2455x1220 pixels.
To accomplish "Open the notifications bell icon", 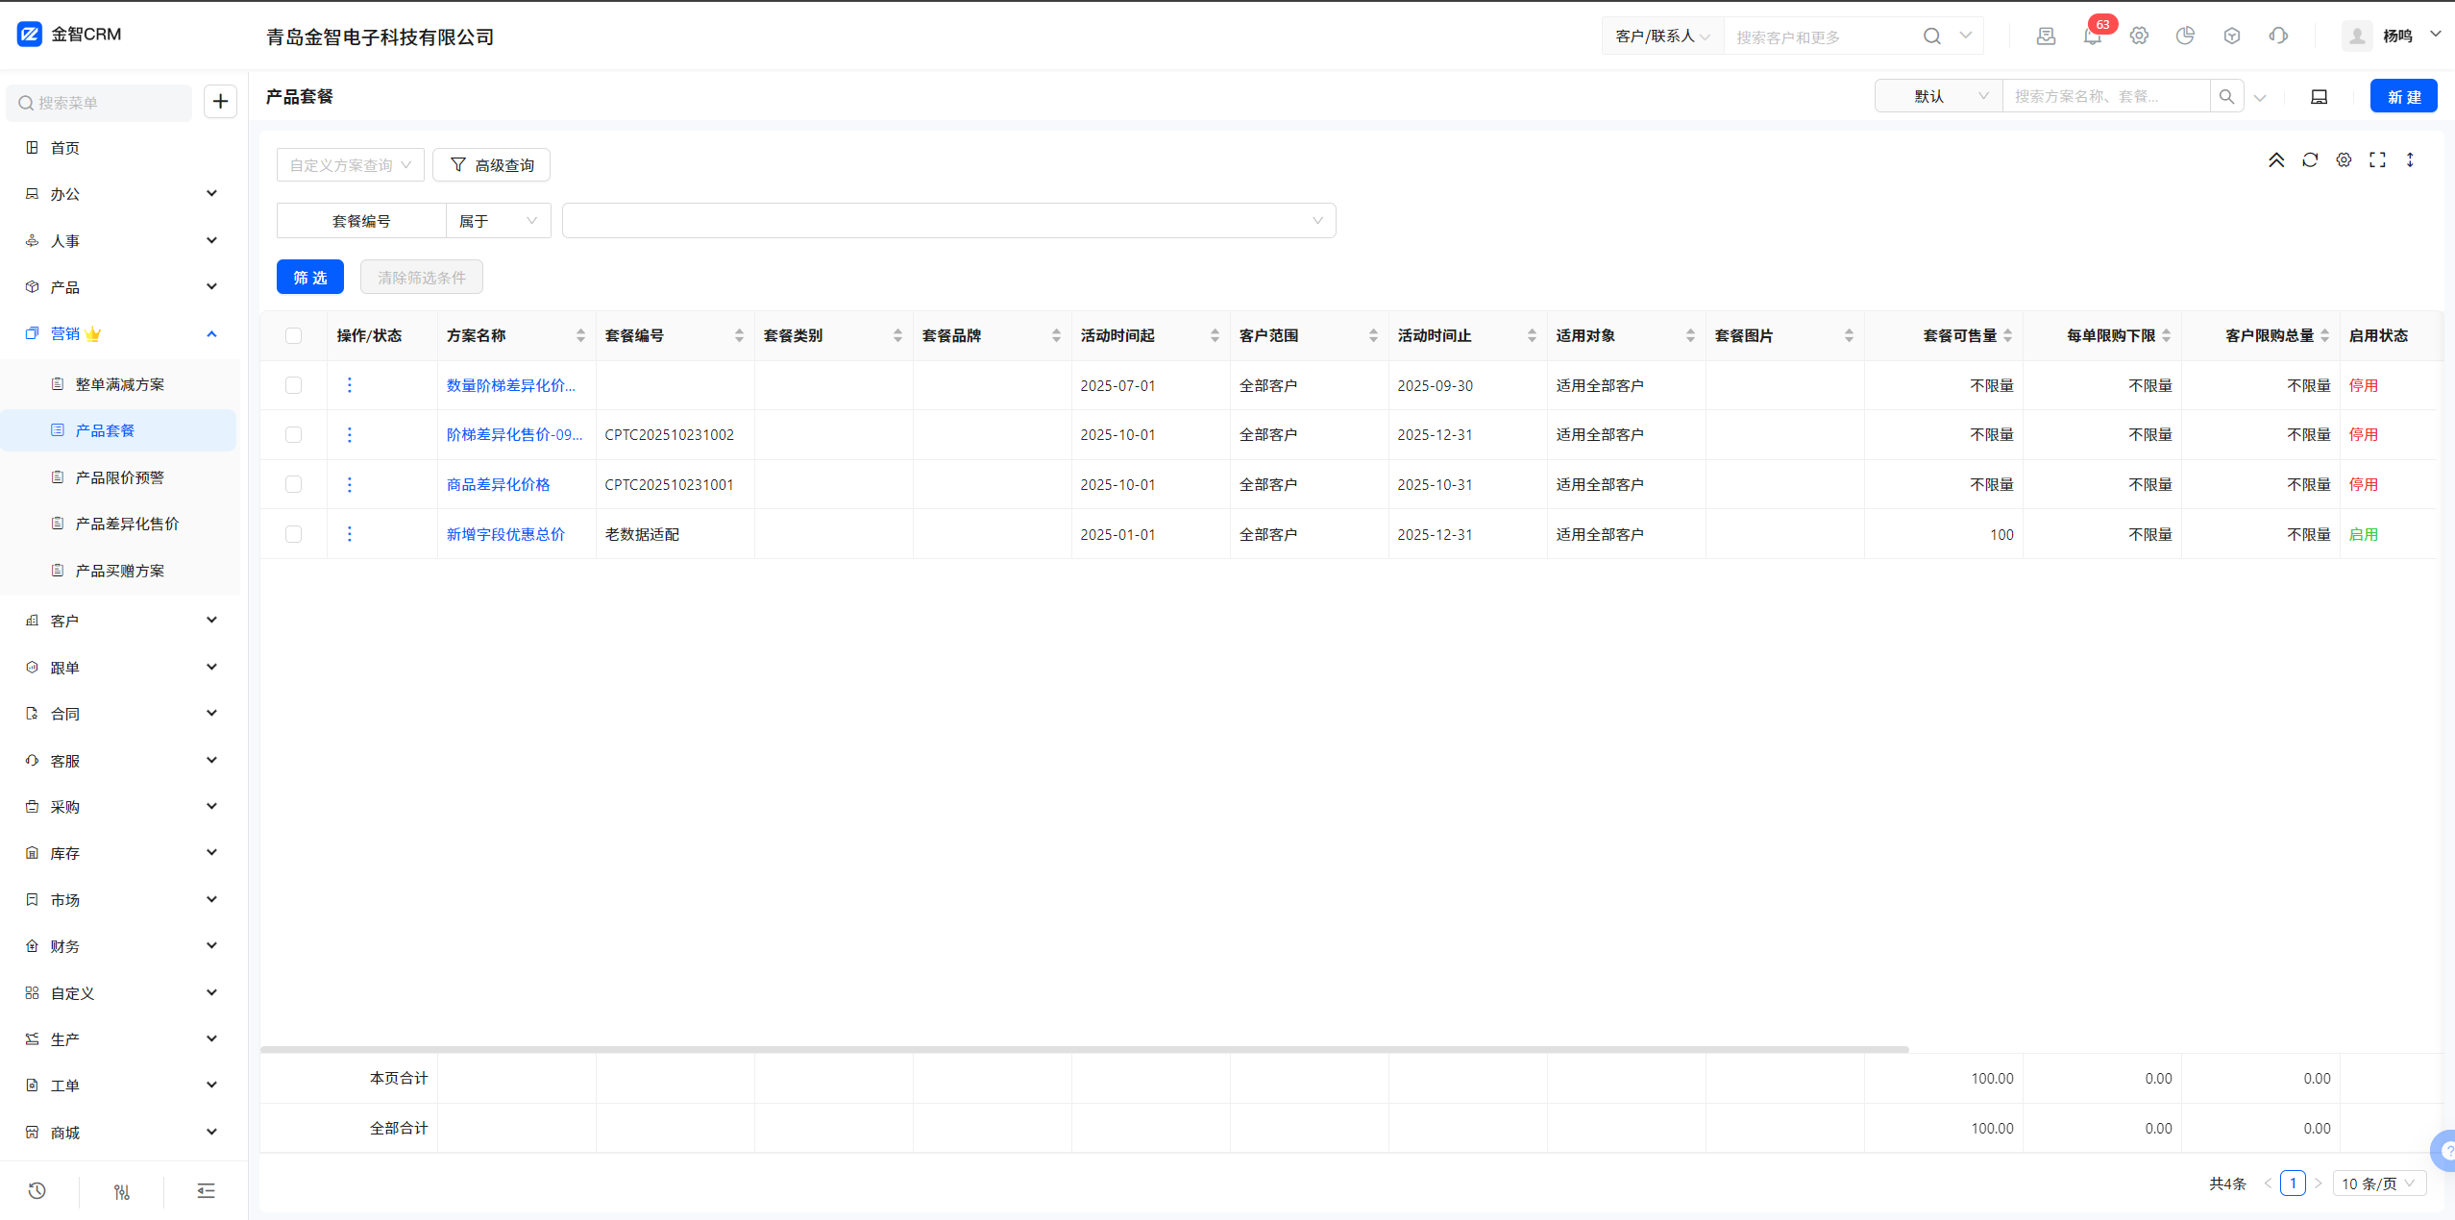I will pyautogui.click(x=2092, y=37).
